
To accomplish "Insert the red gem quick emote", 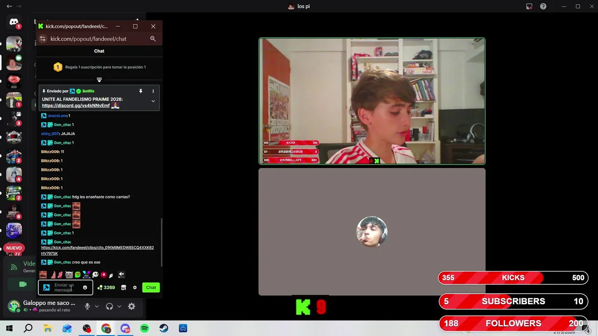I will tap(104, 275).
